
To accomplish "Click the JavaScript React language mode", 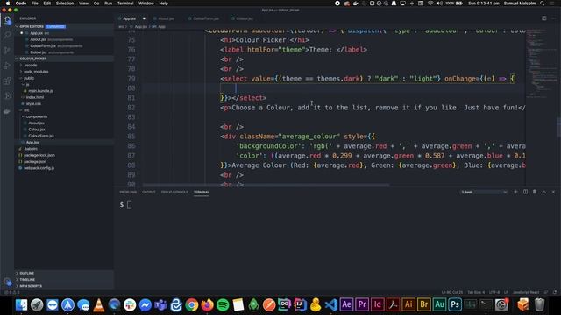I will [x=526, y=292].
